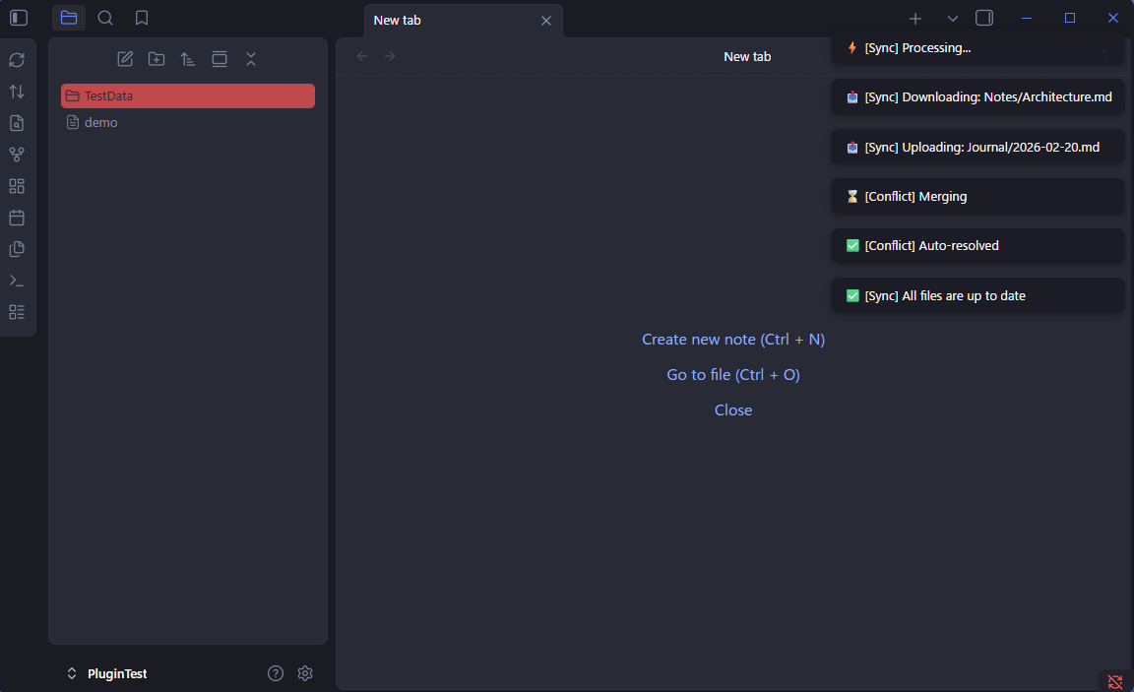1134x692 pixels.
Task: Toggle the left sidebar
Action: point(16,17)
